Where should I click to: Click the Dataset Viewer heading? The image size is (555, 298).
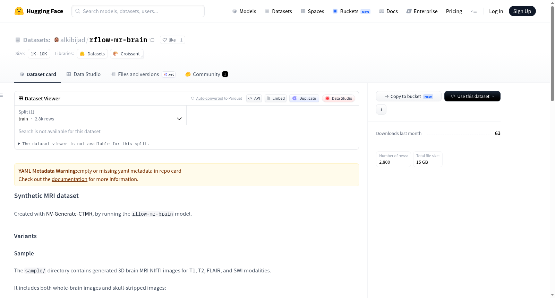click(43, 99)
